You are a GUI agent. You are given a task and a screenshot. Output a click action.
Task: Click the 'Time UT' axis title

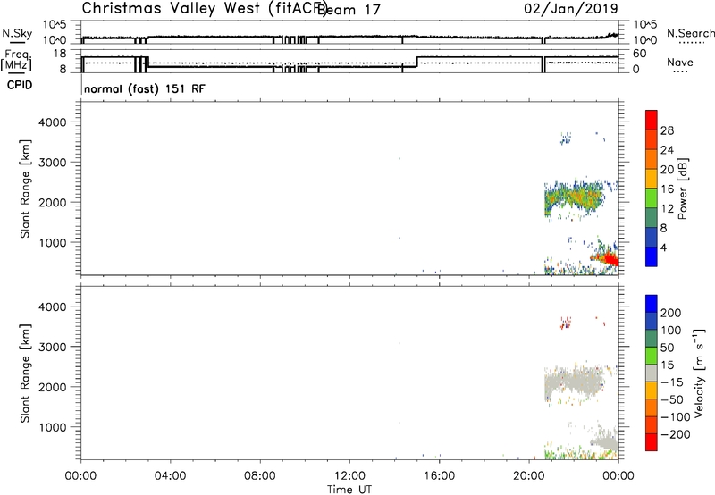coord(349,490)
